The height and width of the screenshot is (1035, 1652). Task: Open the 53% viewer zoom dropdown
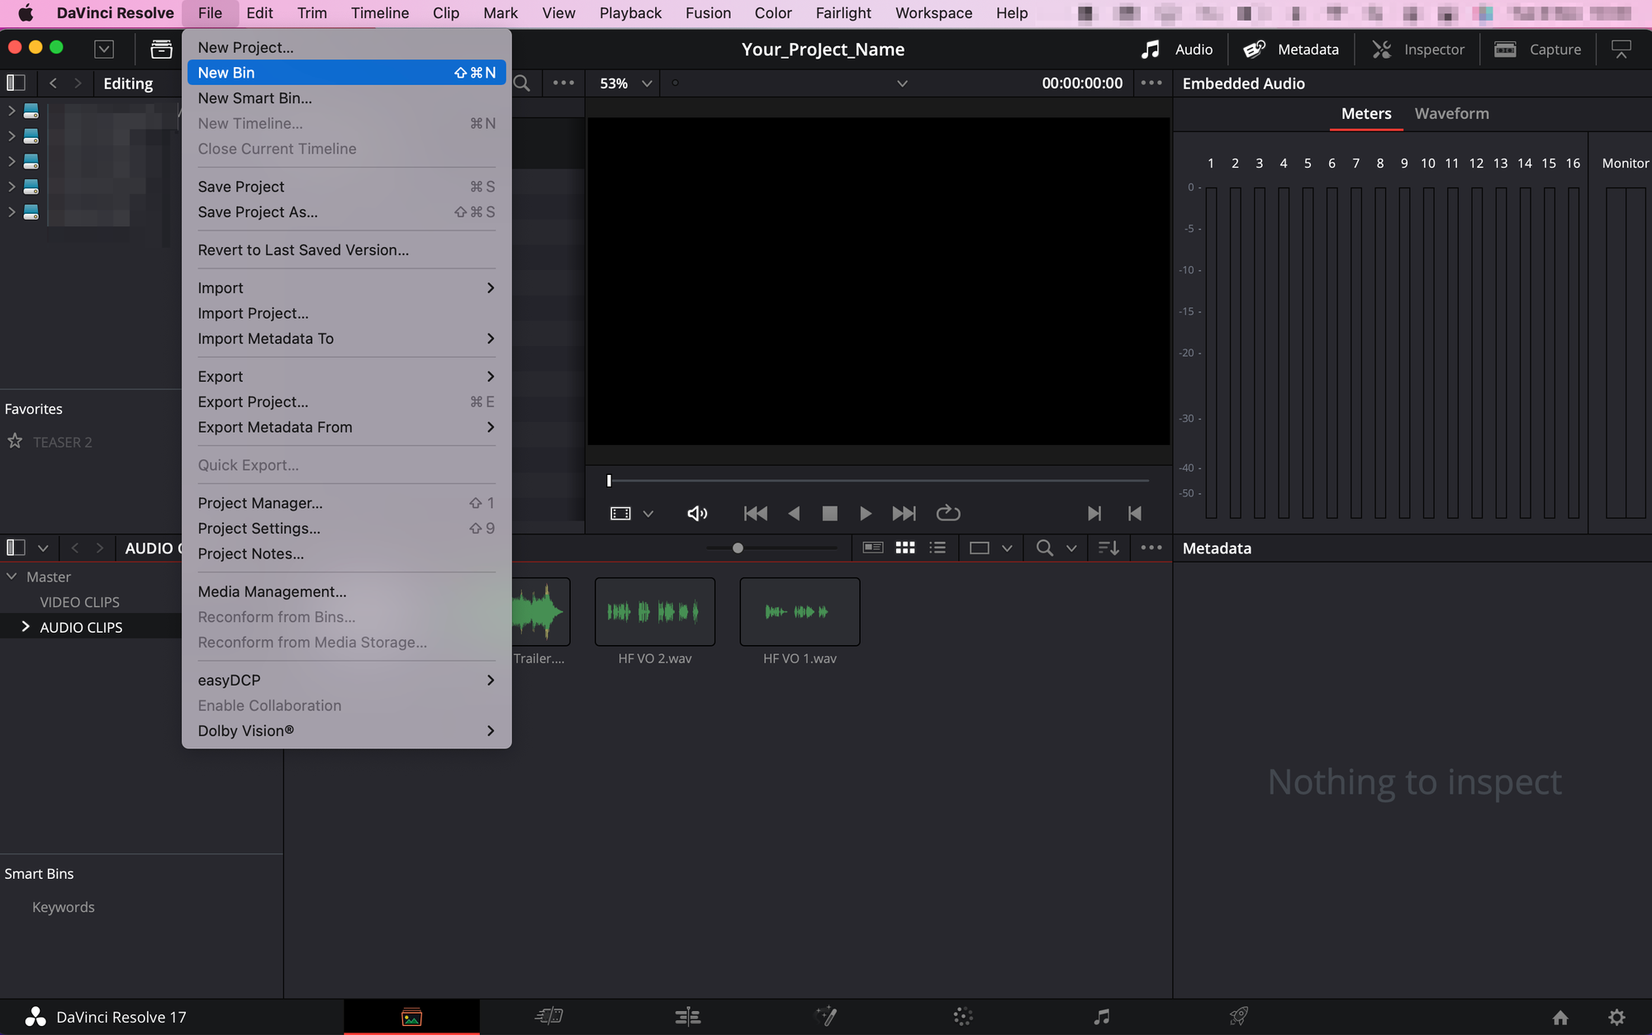coord(626,83)
